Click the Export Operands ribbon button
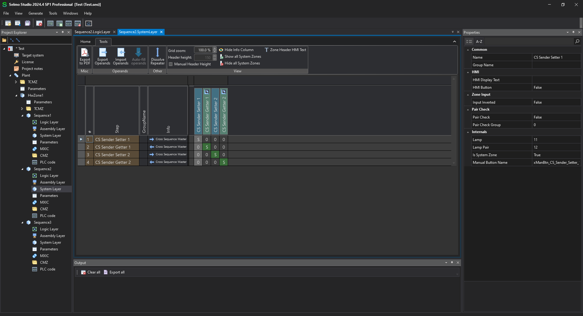This screenshot has width=583, height=316. [x=102, y=57]
